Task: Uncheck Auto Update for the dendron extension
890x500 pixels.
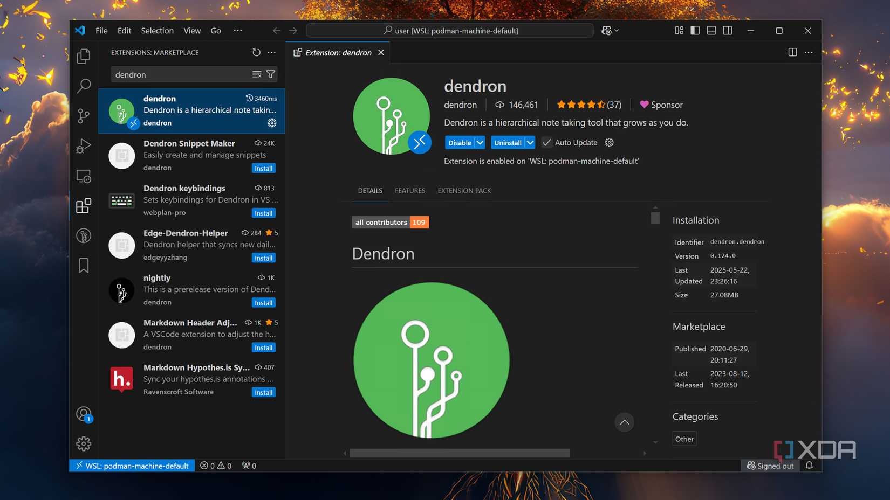Action: 546,142
